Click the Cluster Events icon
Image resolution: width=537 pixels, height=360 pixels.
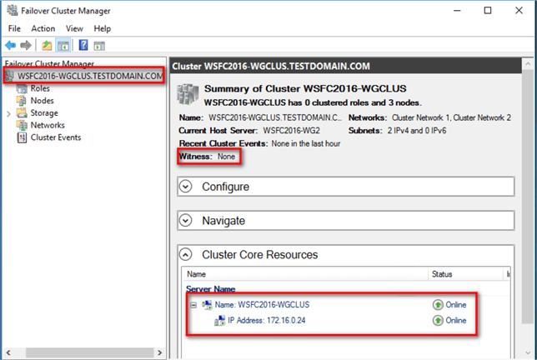(x=22, y=137)
